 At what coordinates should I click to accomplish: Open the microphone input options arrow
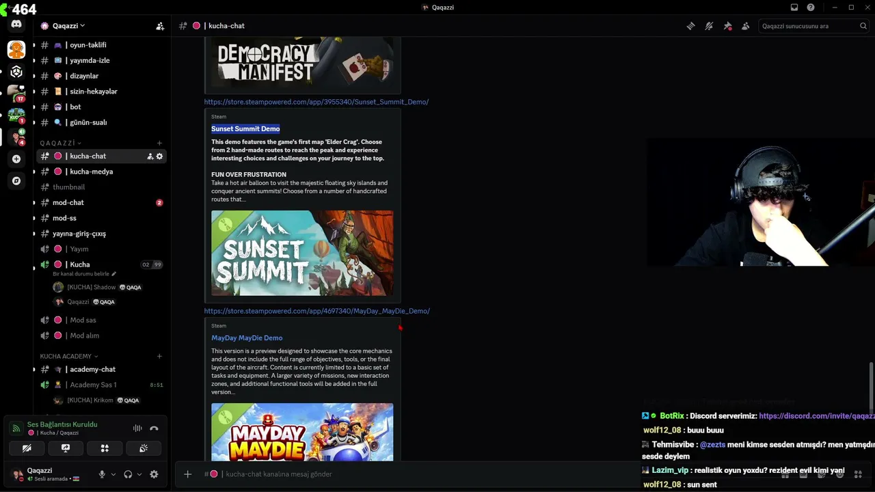(112, 474)
